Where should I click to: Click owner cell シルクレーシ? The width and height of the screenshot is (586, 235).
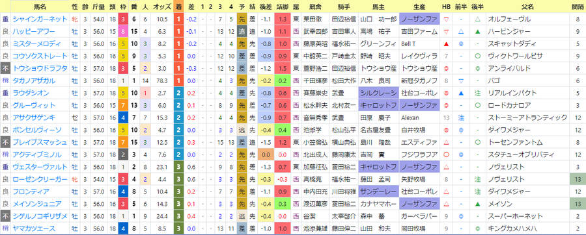pyautogui.click(x=378, y=93)
